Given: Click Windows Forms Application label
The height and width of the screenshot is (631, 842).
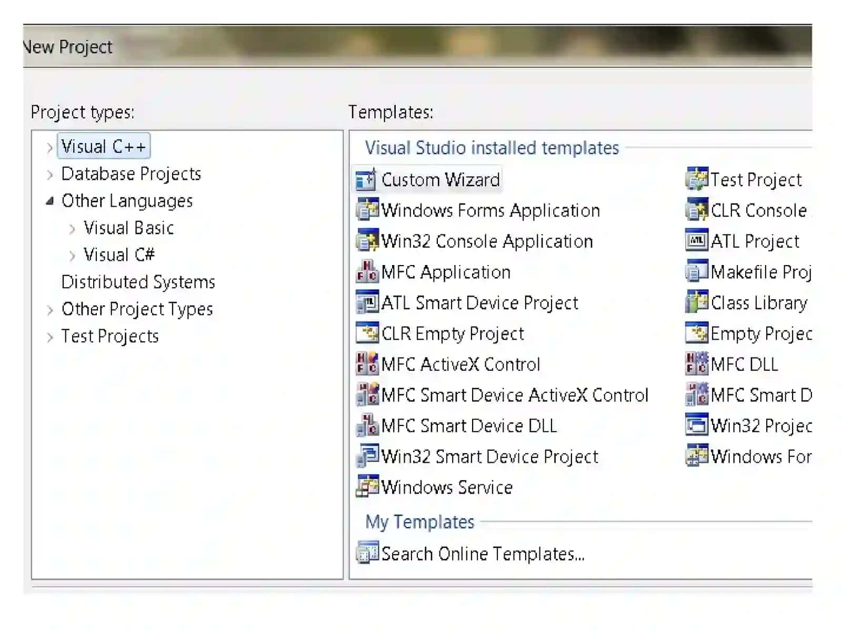Looking at the screenshot, I should tap(490, 210).
